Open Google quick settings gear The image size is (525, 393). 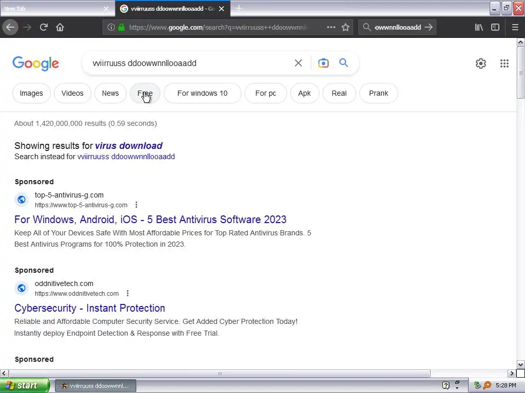[x=481, y=63]
